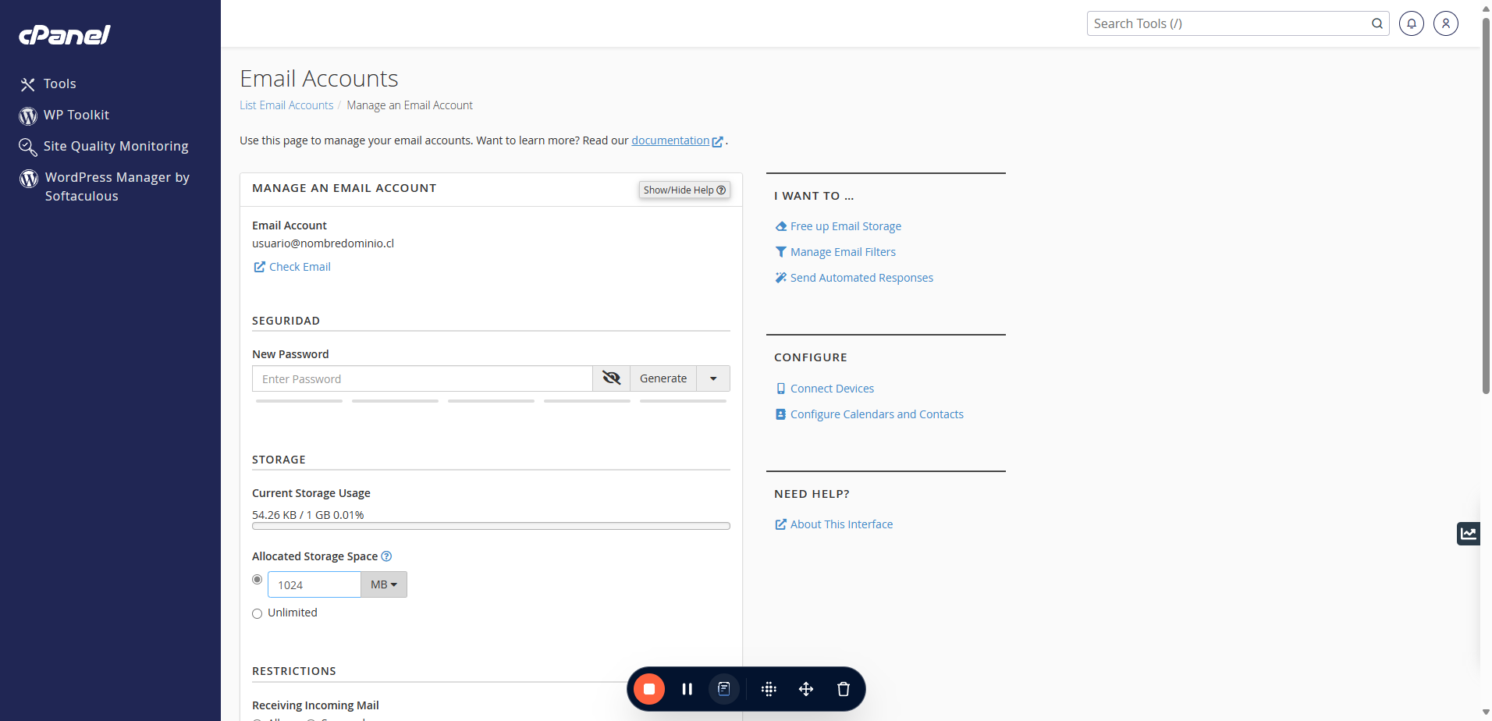
Task: Click the Allocated Storage Space help icon
Action: click(x=386, y=556)
